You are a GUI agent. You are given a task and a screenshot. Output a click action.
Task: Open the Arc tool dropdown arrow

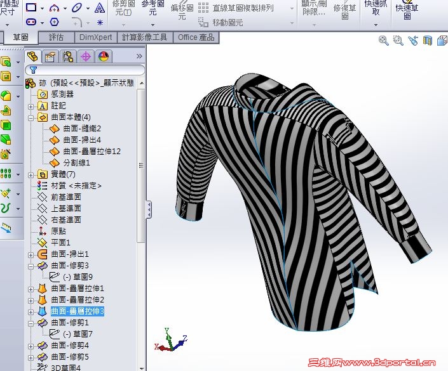pyautogui.click(x=65, y=8)
